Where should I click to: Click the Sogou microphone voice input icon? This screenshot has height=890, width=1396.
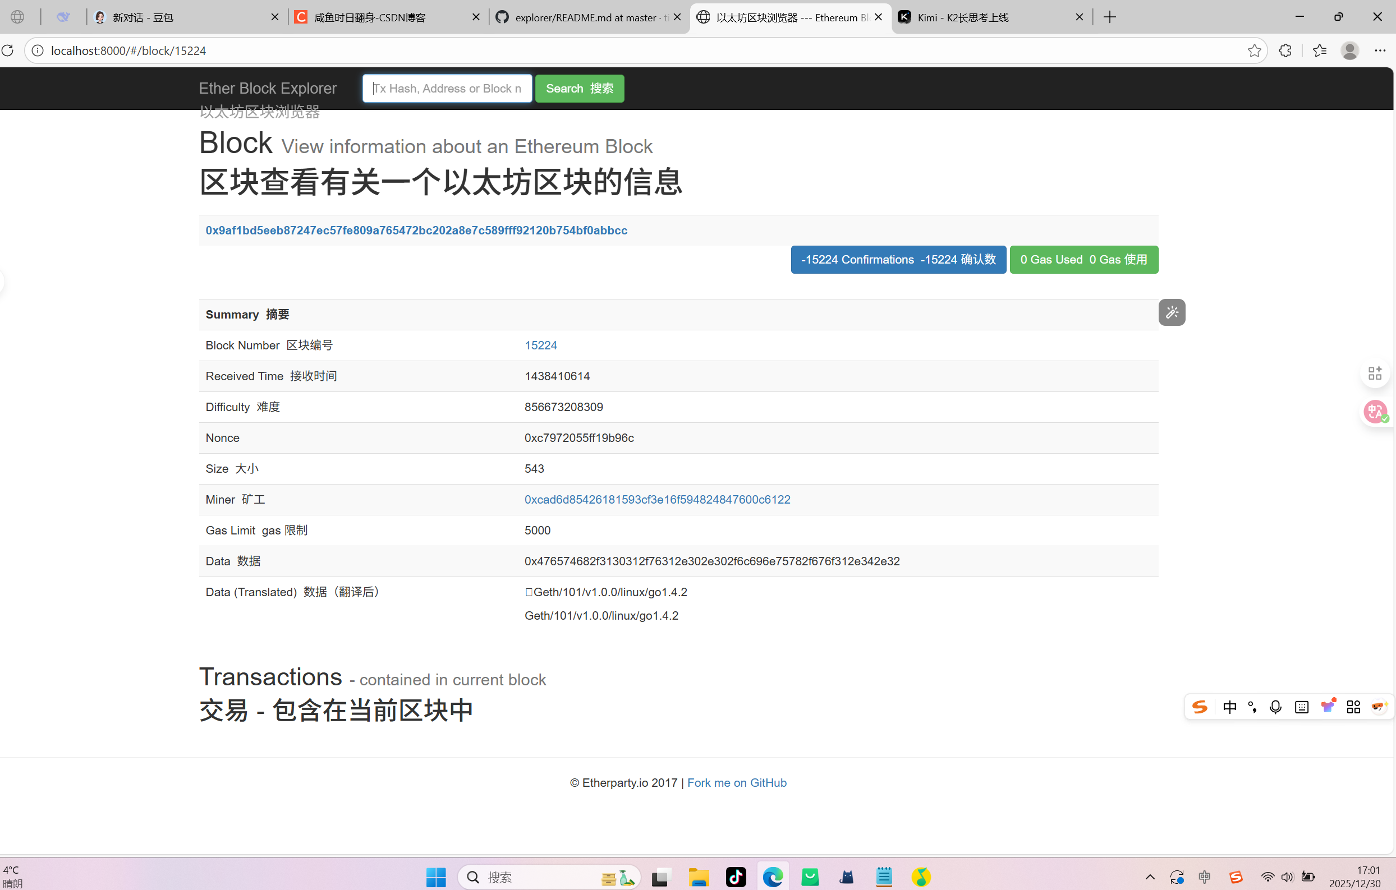pos(1275,707)
